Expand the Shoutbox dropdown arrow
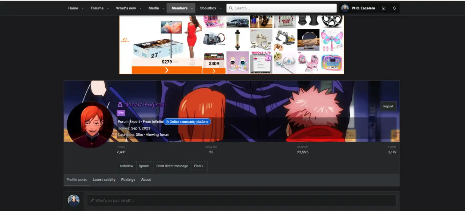 (221, 8)
